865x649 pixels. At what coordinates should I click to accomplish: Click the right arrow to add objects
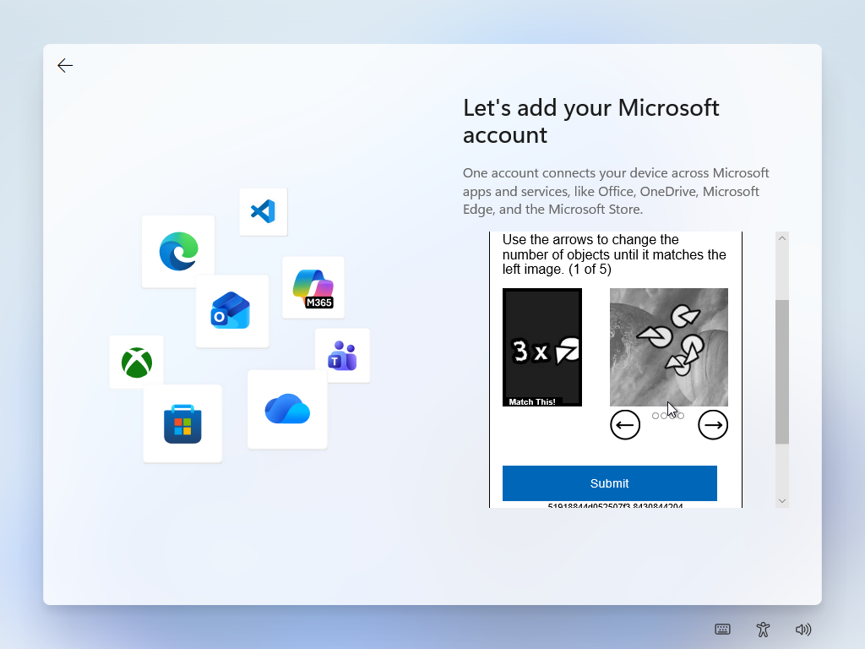pyautogui.click(x=713, y=425)
